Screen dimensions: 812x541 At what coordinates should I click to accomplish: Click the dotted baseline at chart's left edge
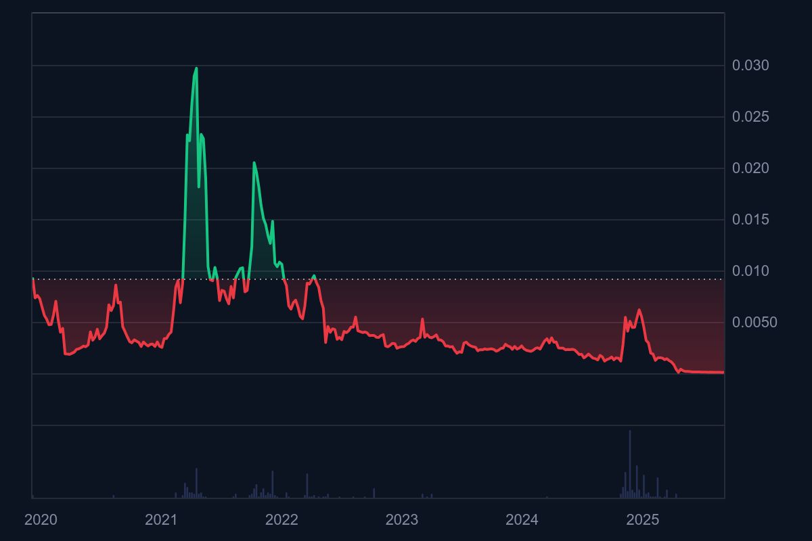pyautogui.click(x=35, y=279)
